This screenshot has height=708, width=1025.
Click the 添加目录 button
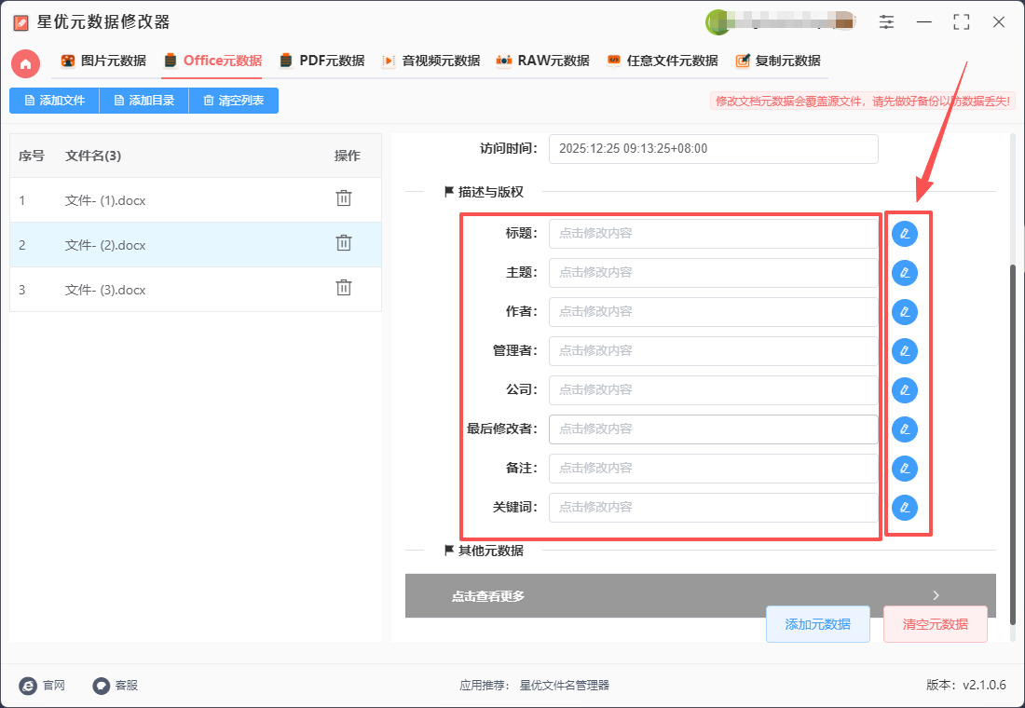click(x=143, y=101)
